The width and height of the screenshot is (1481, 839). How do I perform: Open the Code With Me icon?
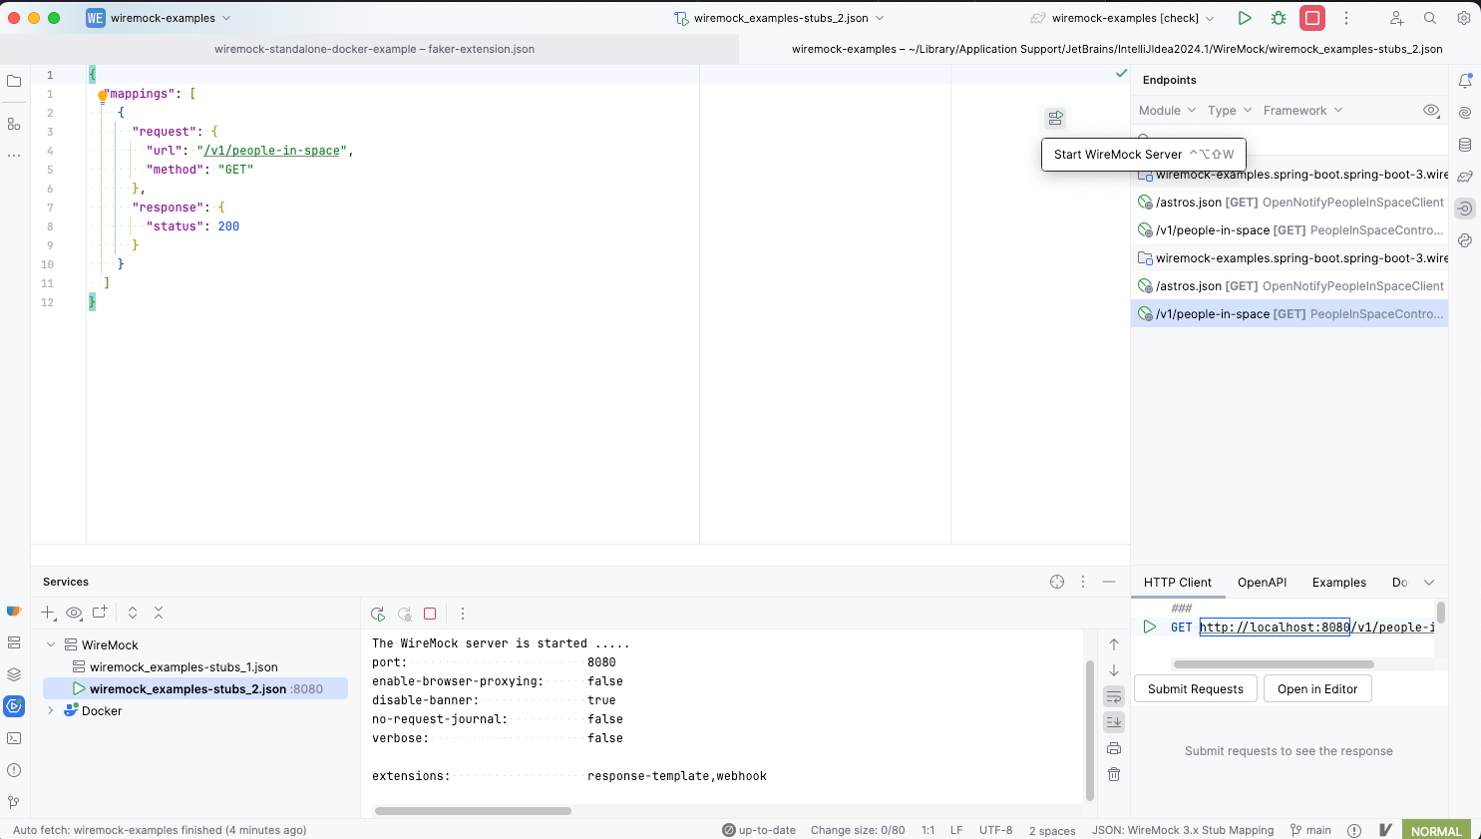point(1396,18)
